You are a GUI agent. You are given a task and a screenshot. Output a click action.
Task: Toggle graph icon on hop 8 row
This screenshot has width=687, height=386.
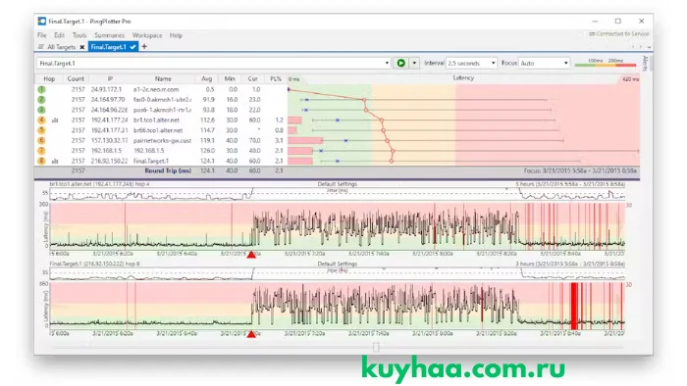point(55,162)
